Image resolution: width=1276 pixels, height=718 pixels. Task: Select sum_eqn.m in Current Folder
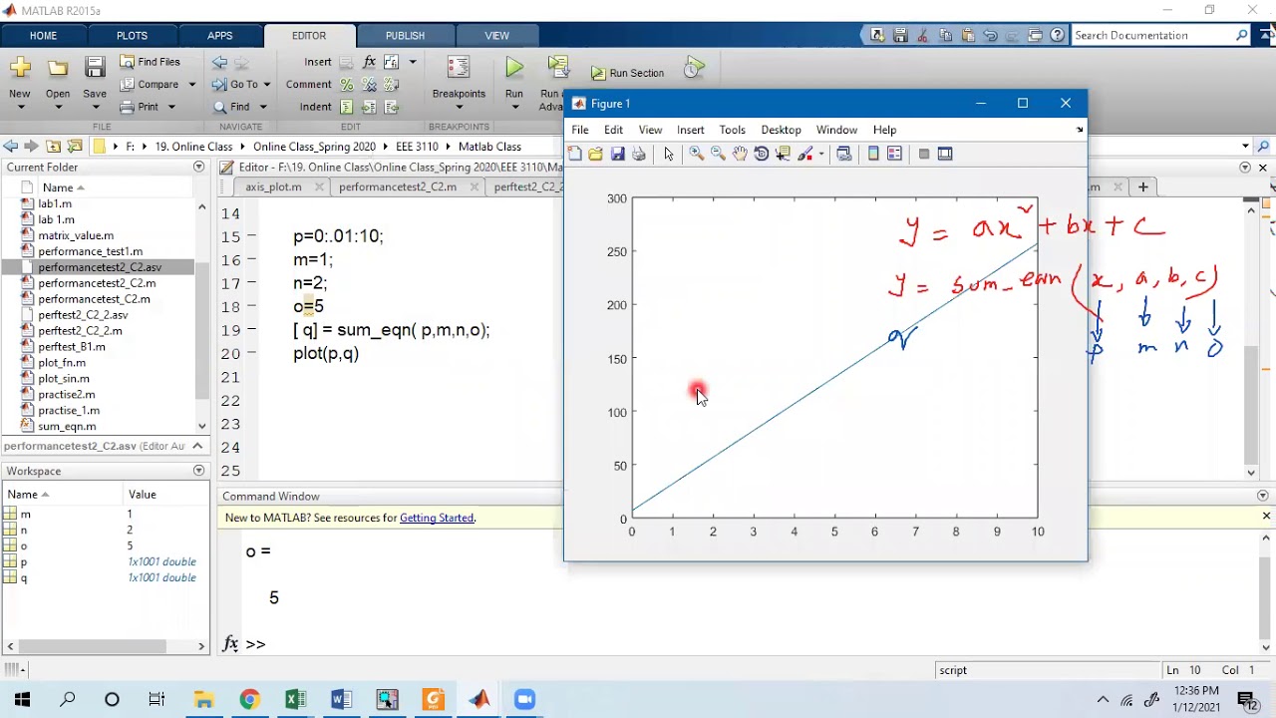pyautogui.click(x=67, y=426)
